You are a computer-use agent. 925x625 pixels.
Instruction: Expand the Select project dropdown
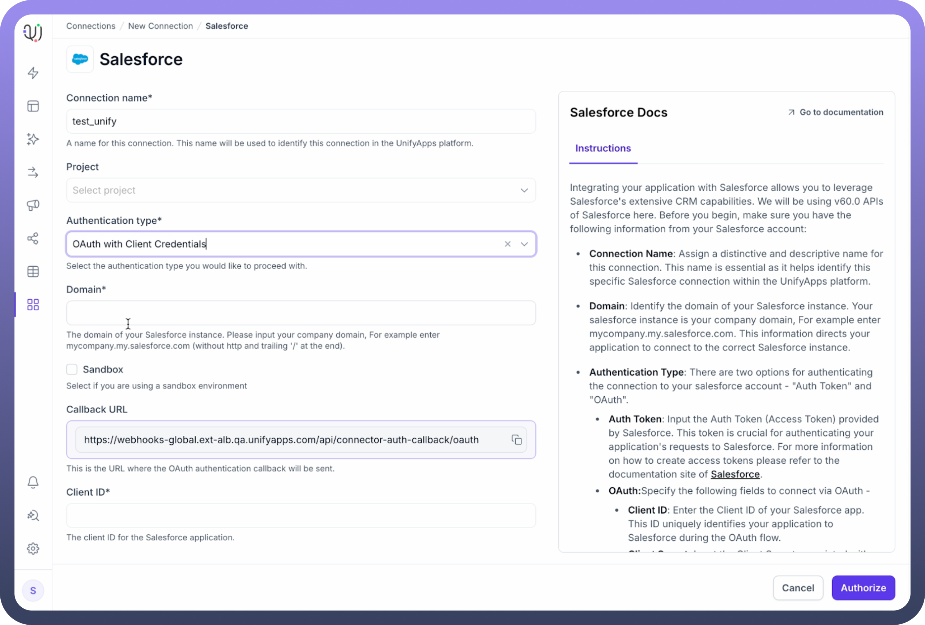(301, 190)
